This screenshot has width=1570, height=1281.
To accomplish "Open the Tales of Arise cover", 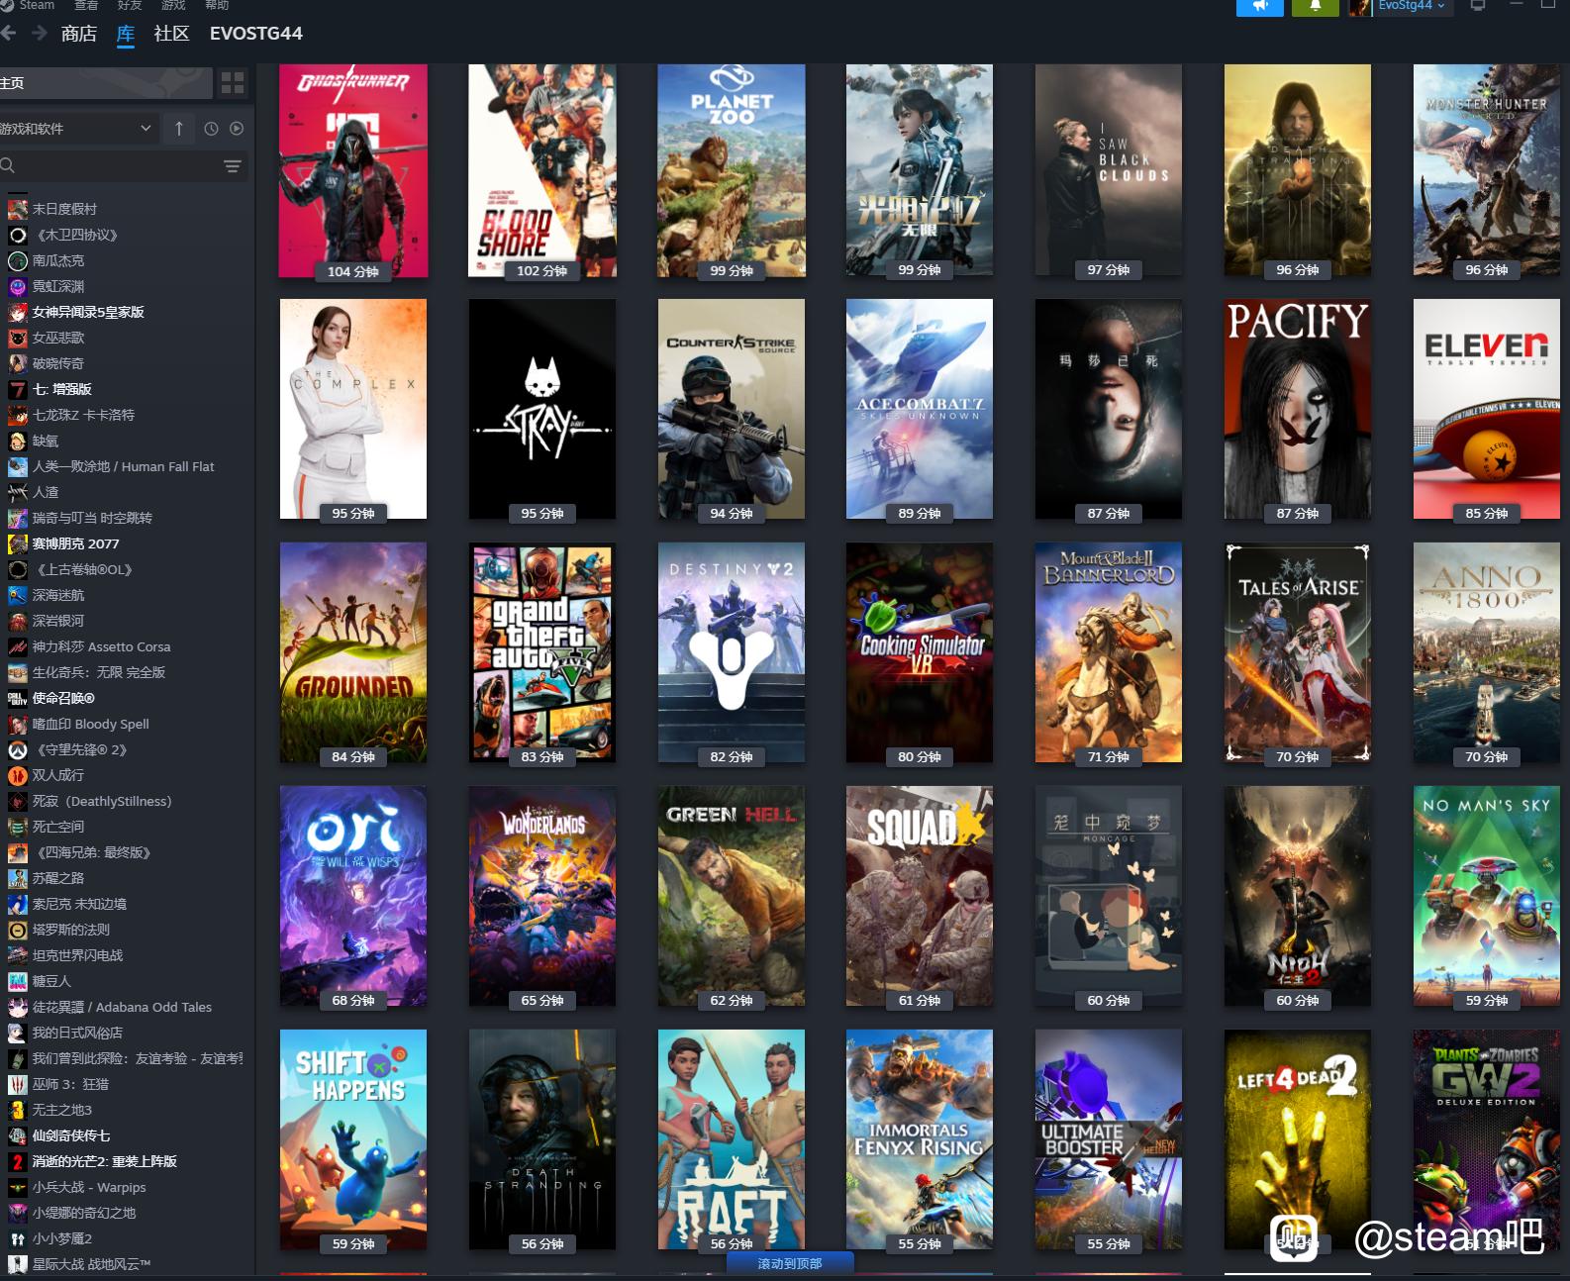I will click(1298, 652).
